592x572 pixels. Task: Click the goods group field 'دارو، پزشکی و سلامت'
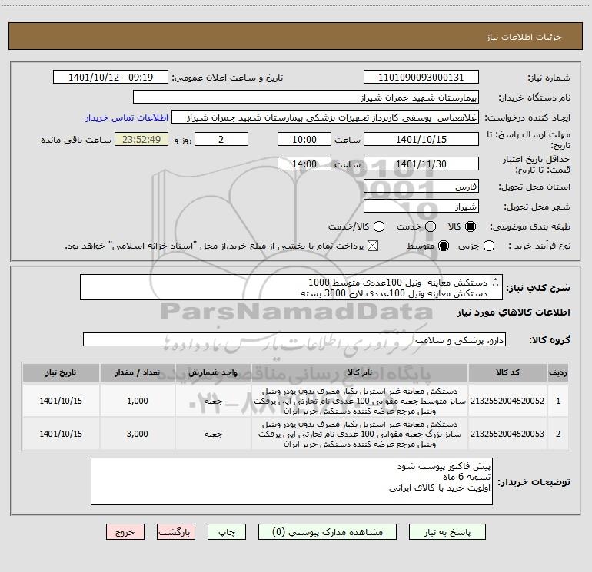coord(294,339)
